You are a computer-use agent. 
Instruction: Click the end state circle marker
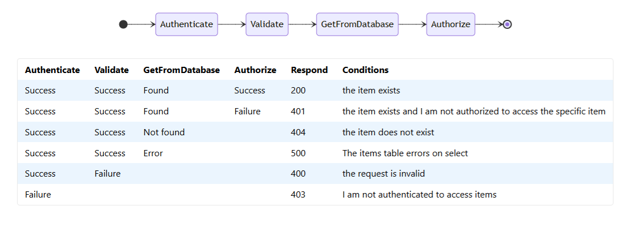[507, 24]
